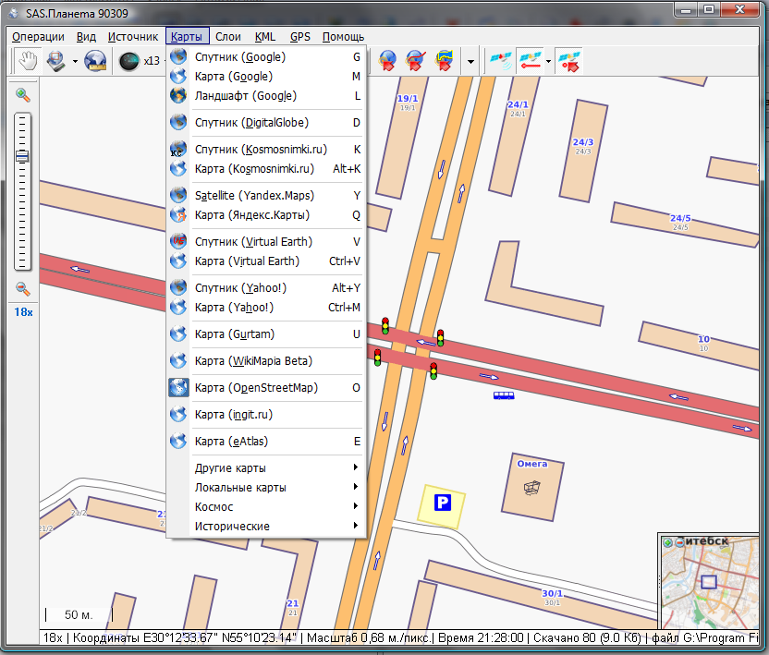The width and height of the screenshot is (769, 655).
Task: Open the GPS track dropdown arrow
Action: tap(548, 61)
